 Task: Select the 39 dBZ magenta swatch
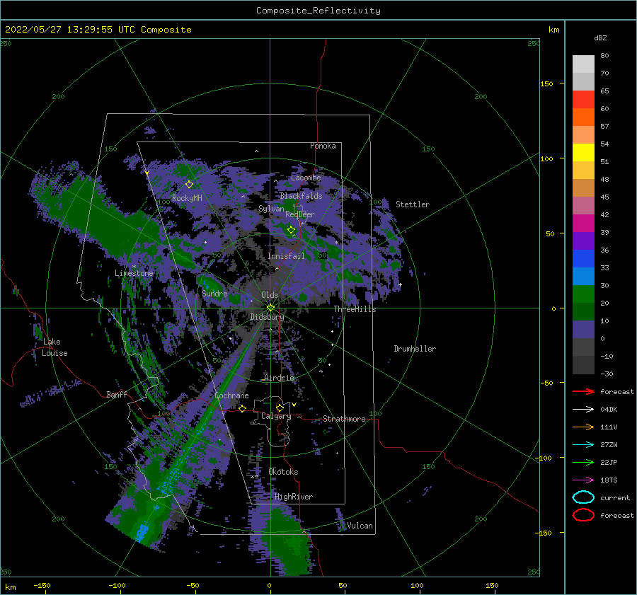click(583, 224)
